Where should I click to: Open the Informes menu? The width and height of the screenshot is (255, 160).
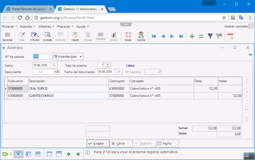[x=46, y=26]
